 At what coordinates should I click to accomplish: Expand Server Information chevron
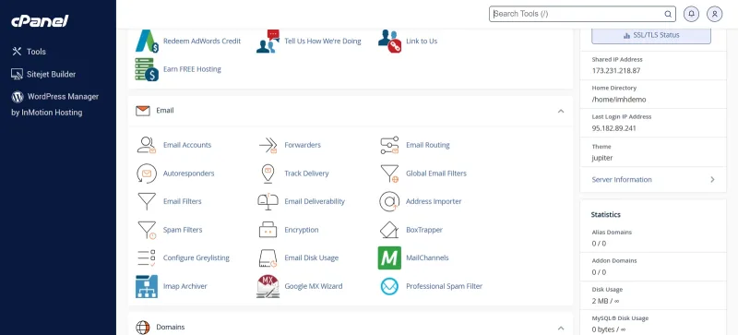click(x=712, y=180)
